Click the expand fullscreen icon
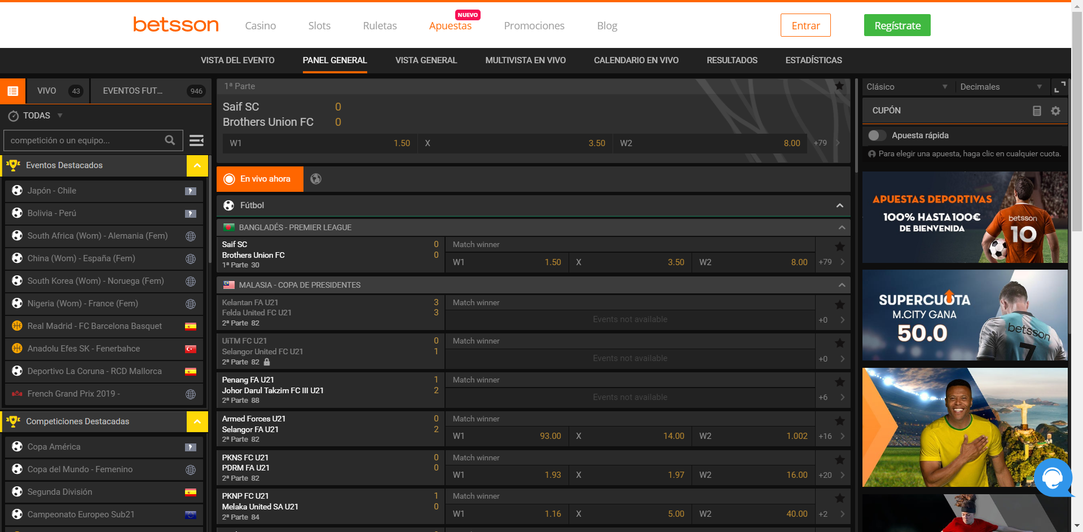This screenshot has width=1083, height=532. (x=1060, y=87)
